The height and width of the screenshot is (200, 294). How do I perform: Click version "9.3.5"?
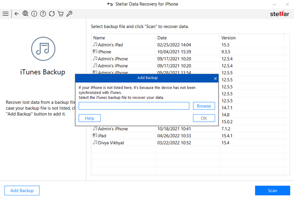pyautogui.click(x=226, y=52)
